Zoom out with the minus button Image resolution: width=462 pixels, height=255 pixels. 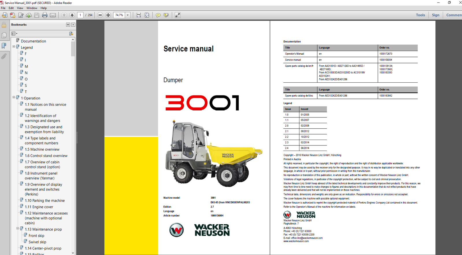pos(100,15)
